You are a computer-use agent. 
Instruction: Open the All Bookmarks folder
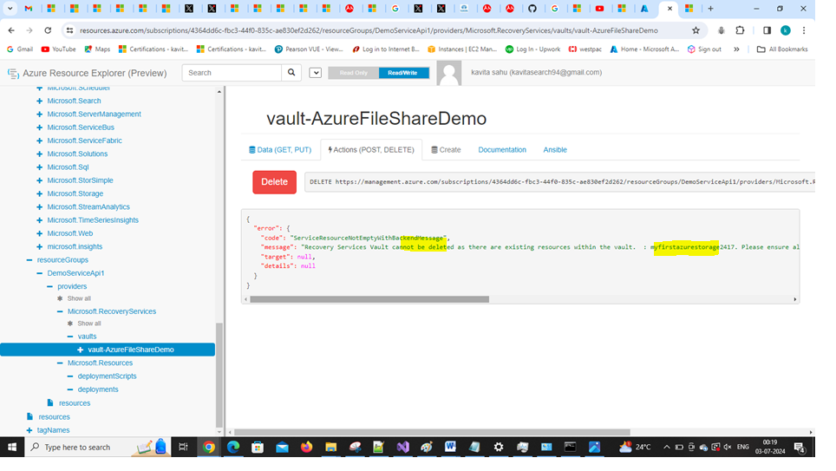pos(782,49)
